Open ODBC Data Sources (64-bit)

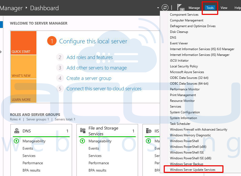(x=189, y=84)
